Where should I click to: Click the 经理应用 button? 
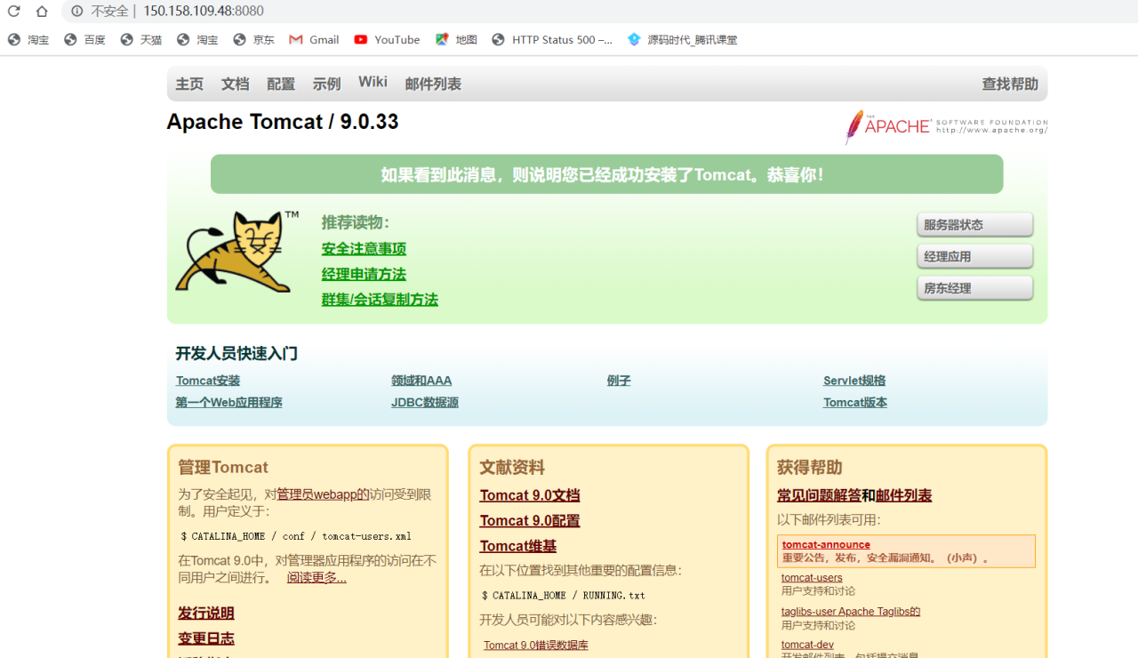coord(974,255)
